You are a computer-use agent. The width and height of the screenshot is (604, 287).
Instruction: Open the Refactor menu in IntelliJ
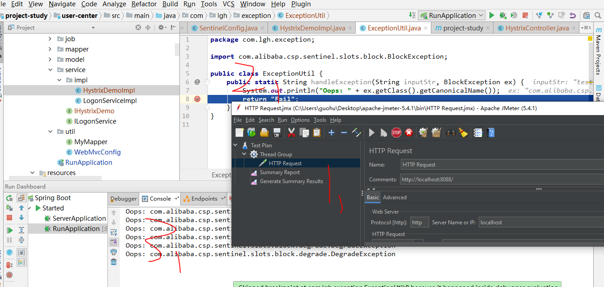click(144, 4)
